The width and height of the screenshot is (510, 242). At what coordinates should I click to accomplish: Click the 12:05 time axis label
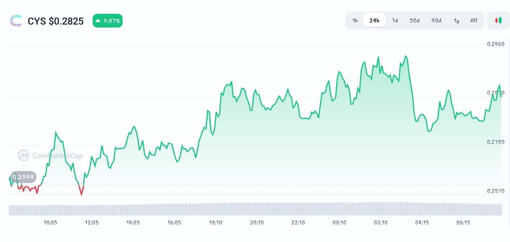[x=92, y=223]
